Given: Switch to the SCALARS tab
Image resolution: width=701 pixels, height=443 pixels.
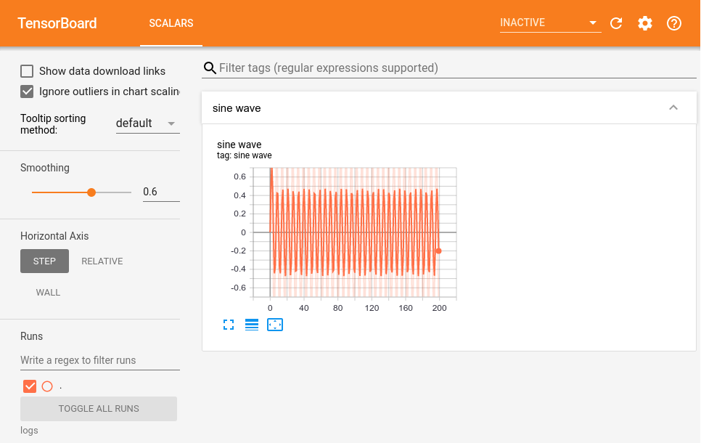Looking at the screenshot, I should 171,23.
